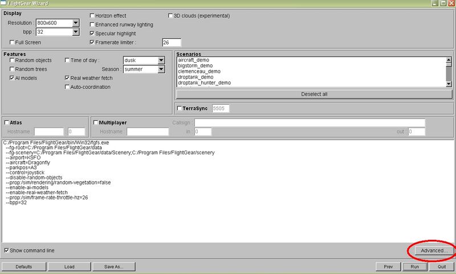Uncheck Show command line
The width and height of the screenshot is (456, 274).
[7, 250]
